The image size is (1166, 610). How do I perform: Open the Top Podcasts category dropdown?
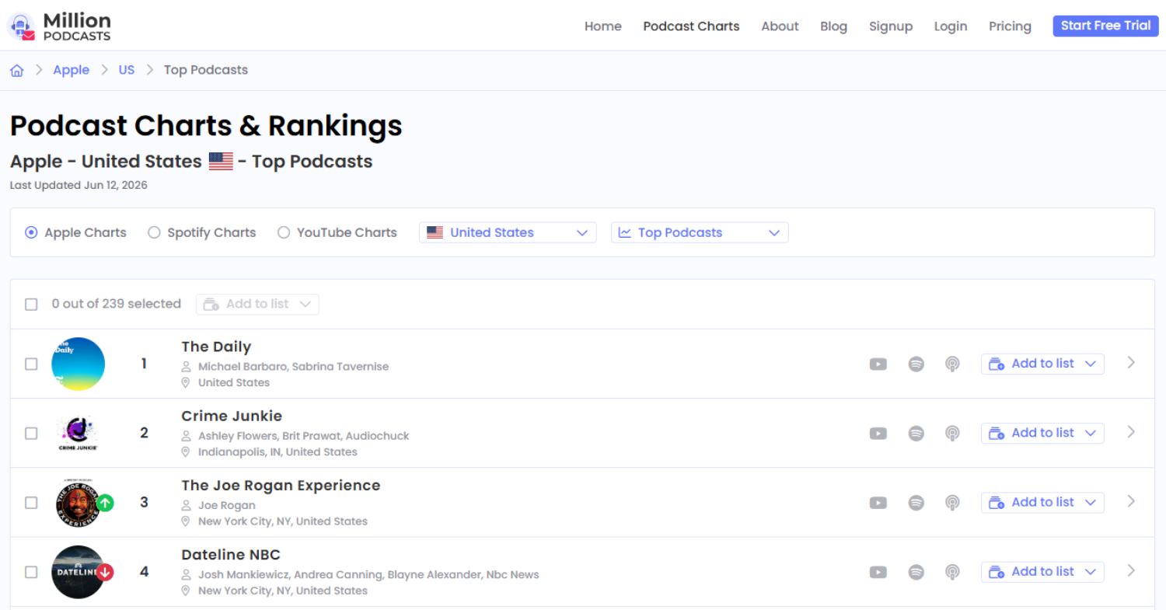coord(700,232)
